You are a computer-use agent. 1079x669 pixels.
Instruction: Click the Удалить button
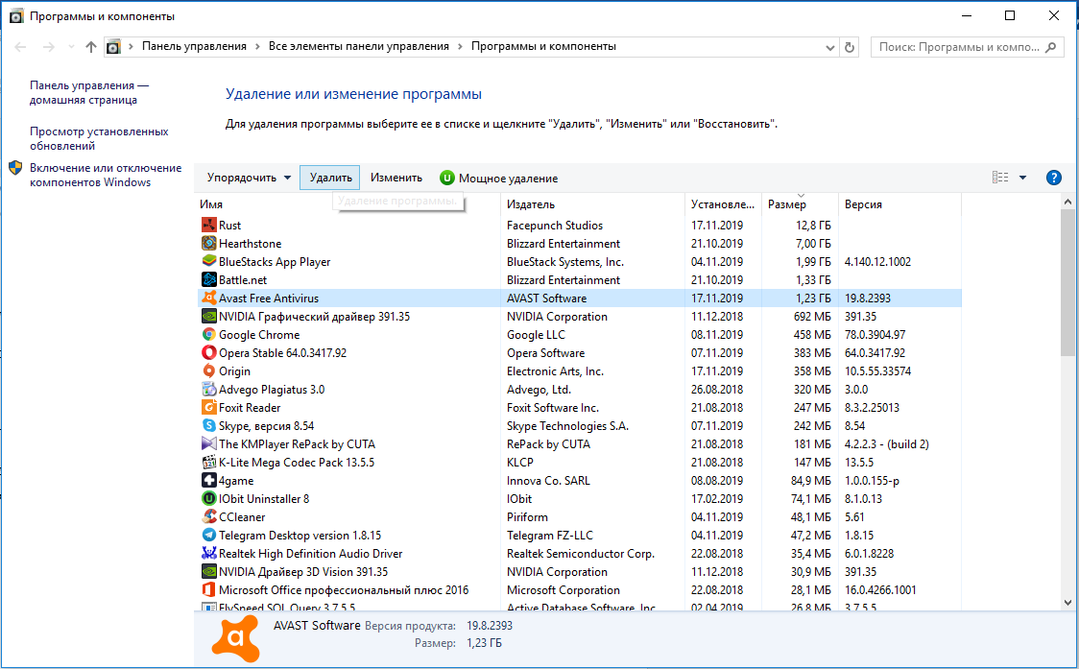(330, 178)
